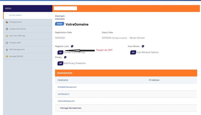Enable the Privacy Protection Off switch
The height and width of the screenshot is (115, 201).
point(60,63)
